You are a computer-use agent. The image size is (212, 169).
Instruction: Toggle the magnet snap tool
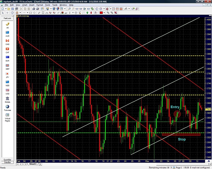pyautogui.click(x=17, y=13)
